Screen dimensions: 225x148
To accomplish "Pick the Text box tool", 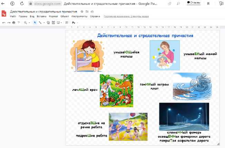I will [x=53, y=22].
